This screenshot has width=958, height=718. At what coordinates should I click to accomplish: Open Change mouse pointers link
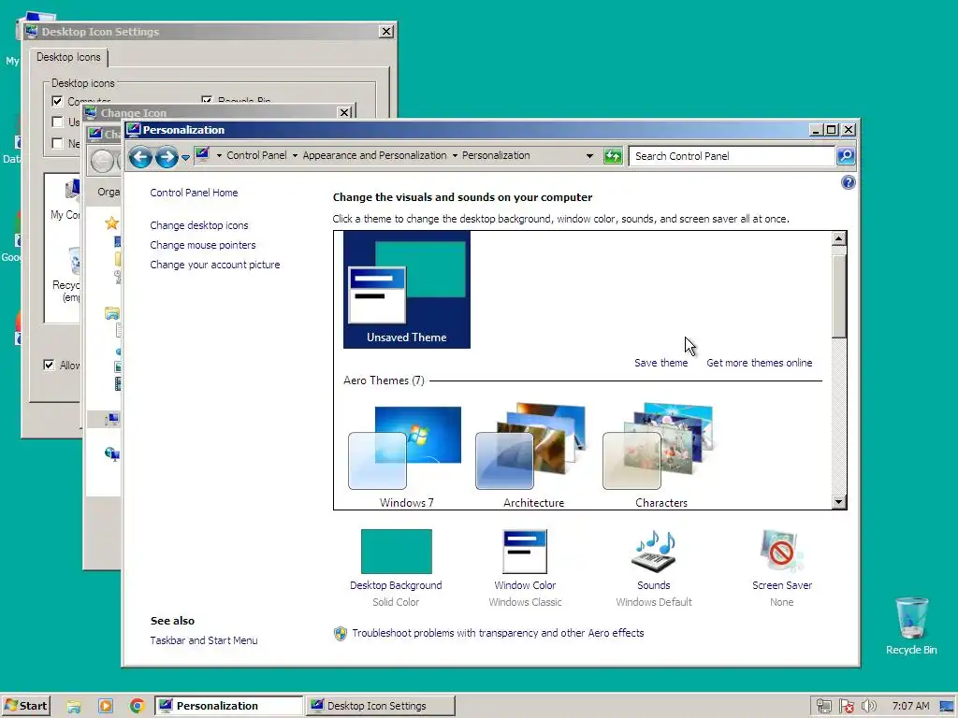click(203, 245)
